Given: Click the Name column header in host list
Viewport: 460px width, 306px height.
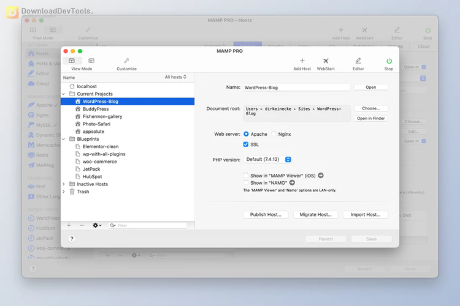Looking at the screenshot, I should [x=69, y=78].
